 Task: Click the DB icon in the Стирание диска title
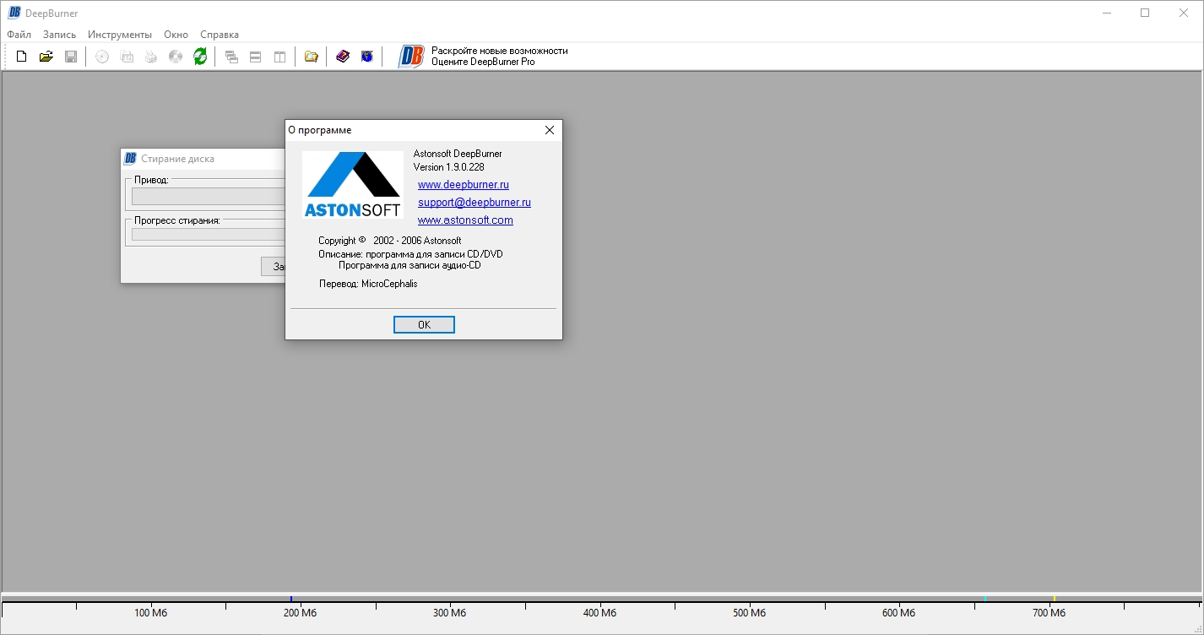click(130, 159)
